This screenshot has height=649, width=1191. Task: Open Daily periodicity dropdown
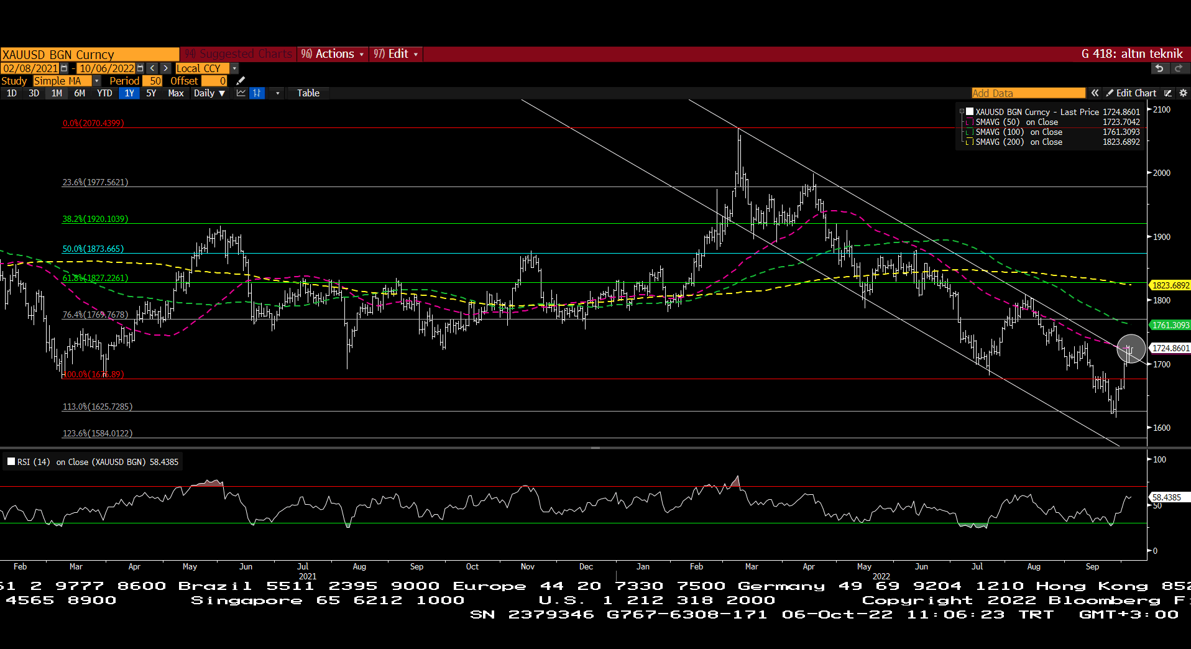click(209, 93)
